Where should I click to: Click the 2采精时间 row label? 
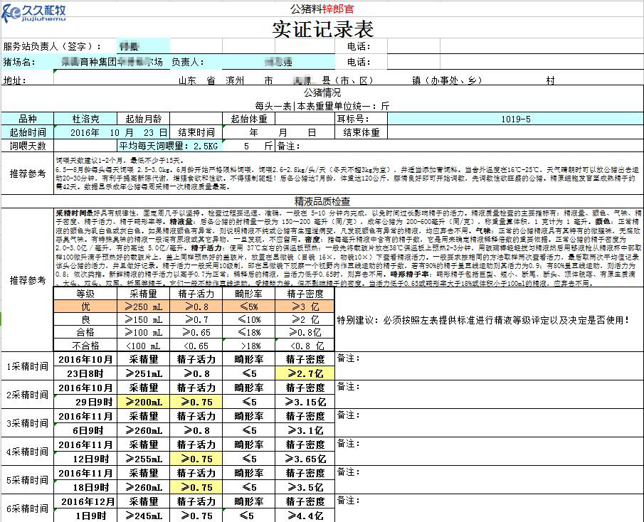[28, 395]
